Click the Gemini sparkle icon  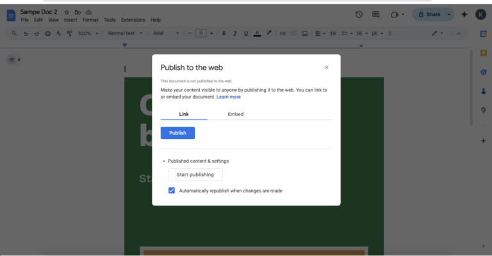(x=464, y=14)
